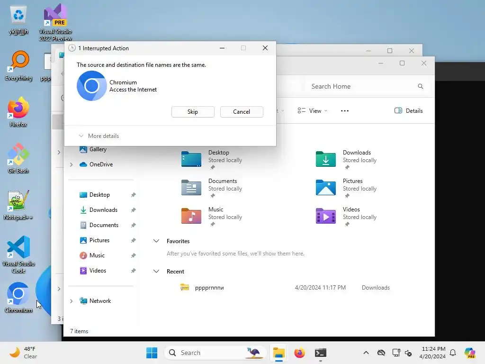Select the Firefox desktop shortcut
Screen dimensions: 485x364
(x=18, y=112)
